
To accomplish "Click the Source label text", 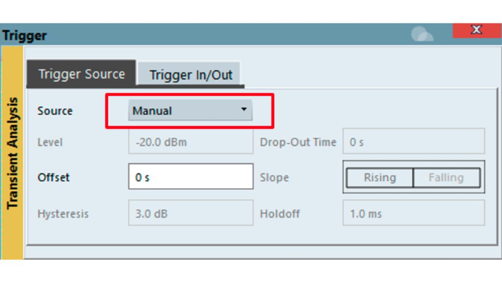I will 54,111.
